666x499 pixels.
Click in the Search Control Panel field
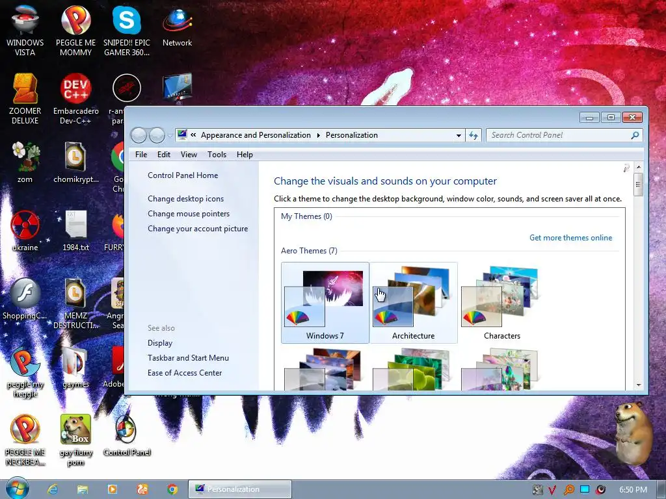559,135
